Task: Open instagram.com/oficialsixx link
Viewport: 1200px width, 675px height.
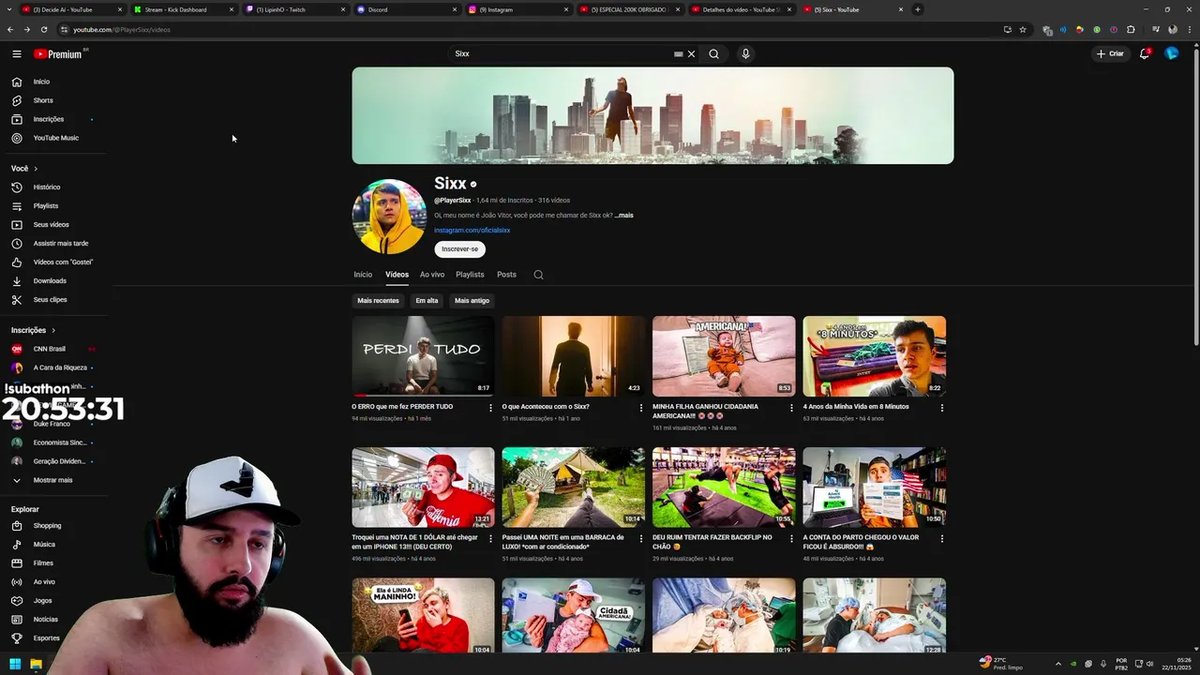Action: point(472,231)
